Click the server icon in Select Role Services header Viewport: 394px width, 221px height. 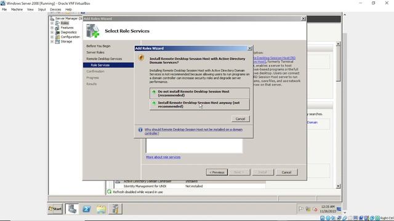93,31
